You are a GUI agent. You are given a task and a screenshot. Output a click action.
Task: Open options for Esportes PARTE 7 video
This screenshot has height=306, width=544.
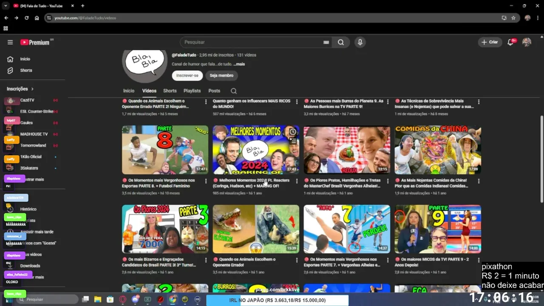388,260
